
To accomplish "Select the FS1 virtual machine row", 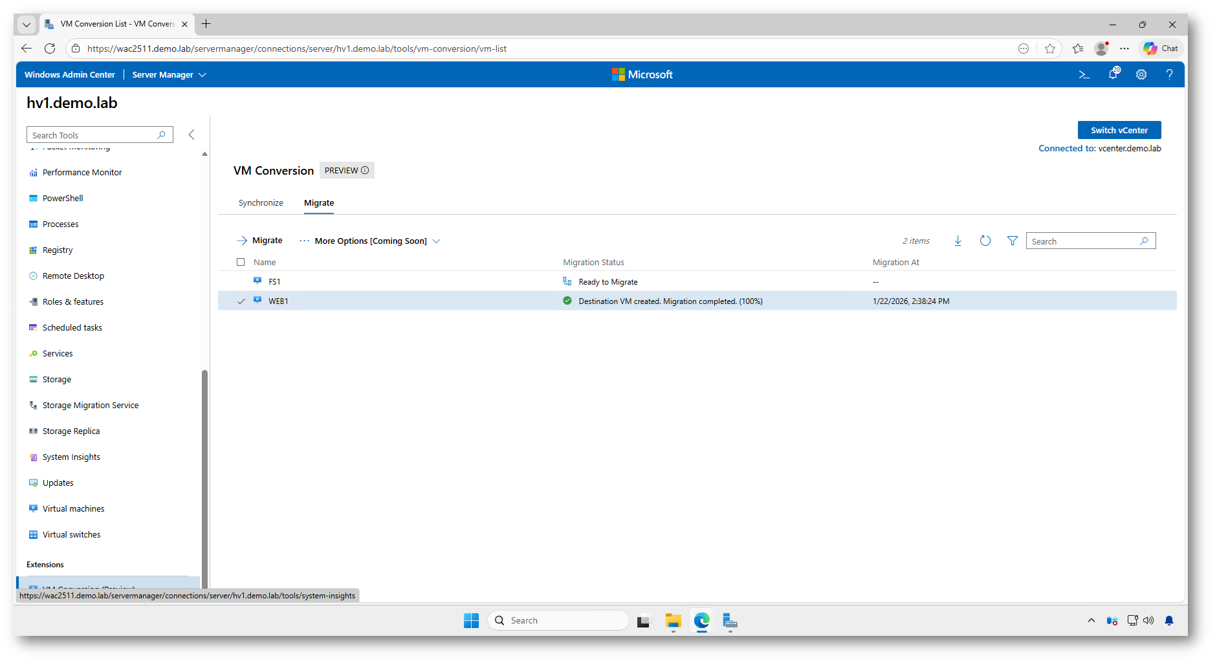I will point(274,282).
